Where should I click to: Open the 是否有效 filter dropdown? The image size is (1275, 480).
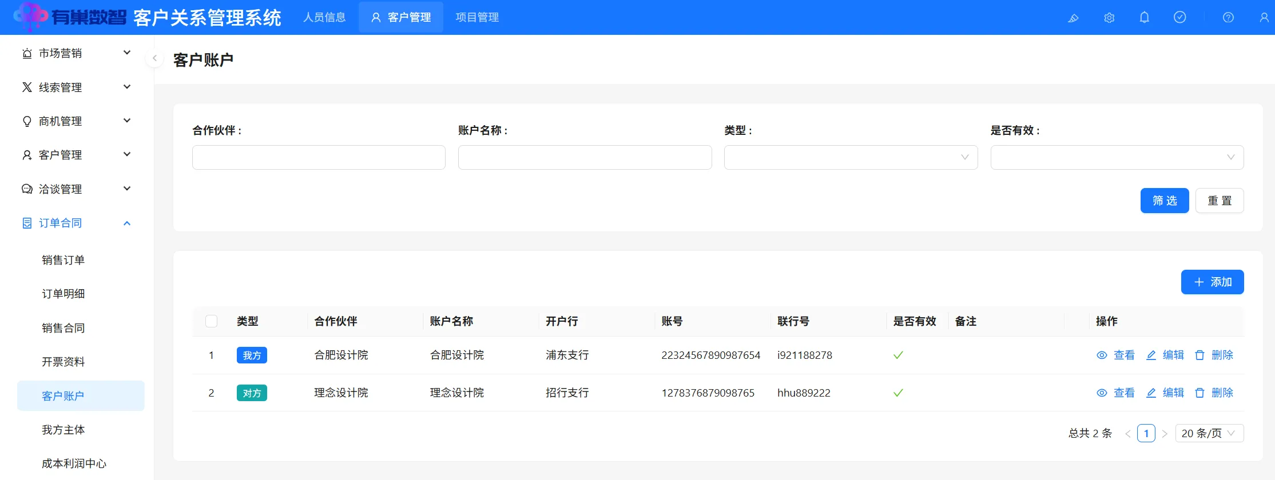tap(1117, 157)
